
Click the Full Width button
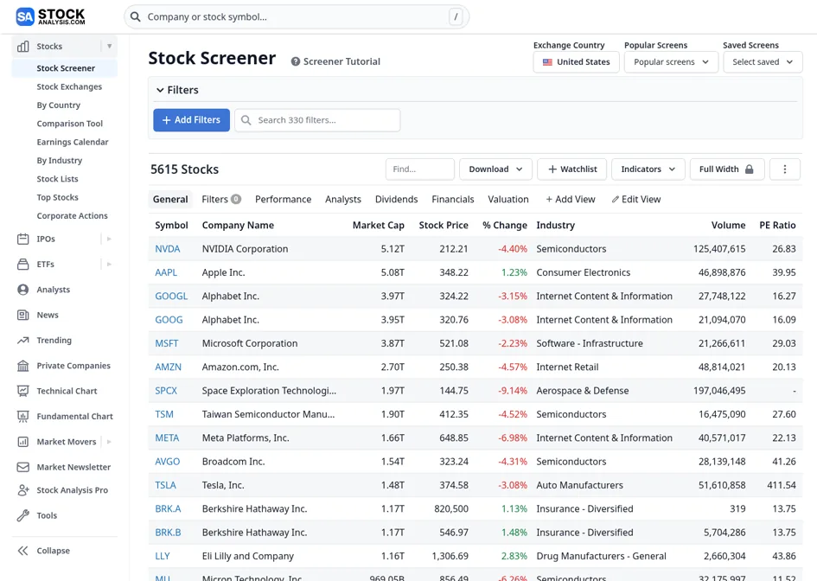[x=727, y=169]
